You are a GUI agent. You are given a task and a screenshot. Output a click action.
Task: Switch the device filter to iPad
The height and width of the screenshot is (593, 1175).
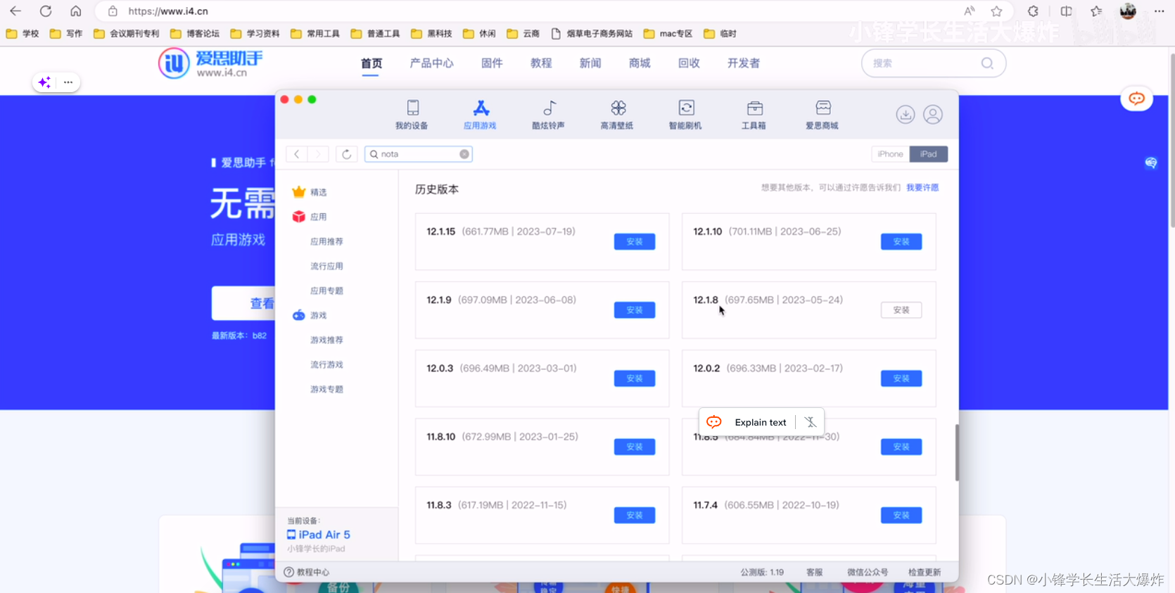click(x=929, y=154)
